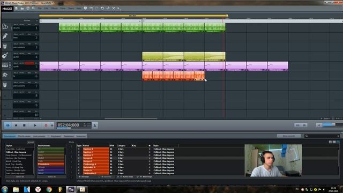Select track 3 percussion icon
The height and width of the screenshot is (193, 343).
click(5, 46)
